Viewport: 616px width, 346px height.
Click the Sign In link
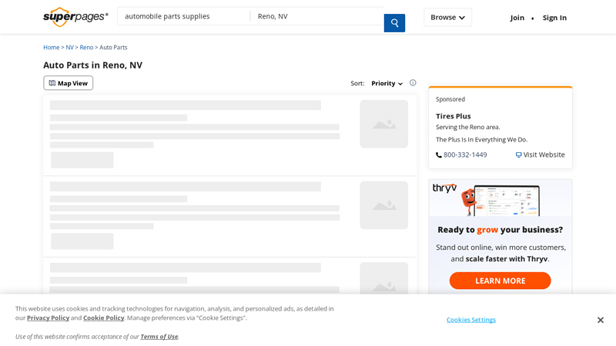tap(554, 18)
